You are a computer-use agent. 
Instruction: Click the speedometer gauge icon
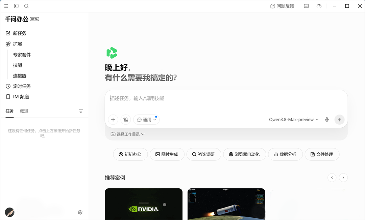pyautogui.click(x=319, y=6)
